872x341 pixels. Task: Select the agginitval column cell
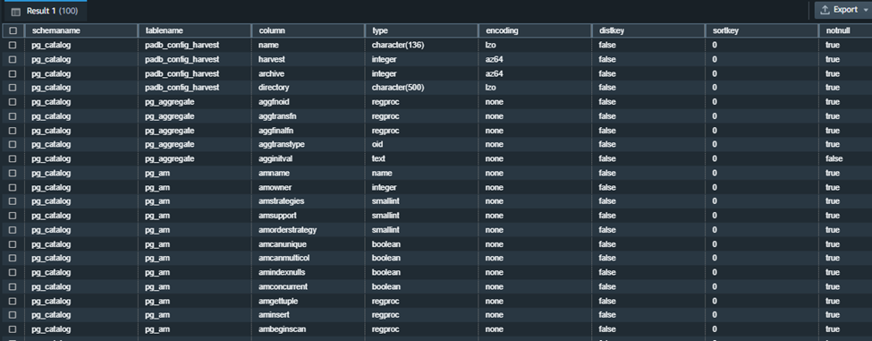click(x=274, y=159)
